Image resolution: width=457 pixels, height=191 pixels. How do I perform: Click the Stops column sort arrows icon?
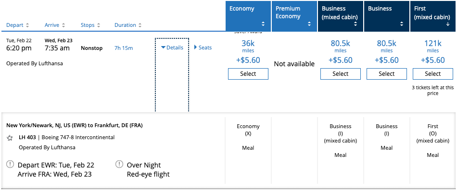[99, 25]
